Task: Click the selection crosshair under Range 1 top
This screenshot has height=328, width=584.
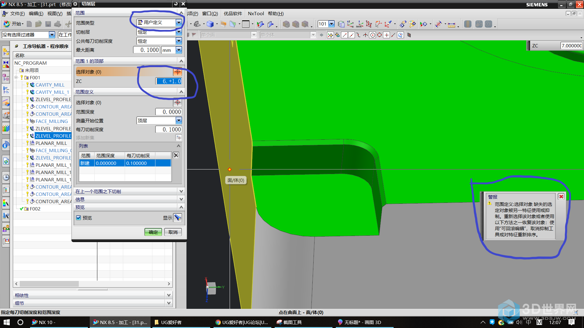Action: 178,72
